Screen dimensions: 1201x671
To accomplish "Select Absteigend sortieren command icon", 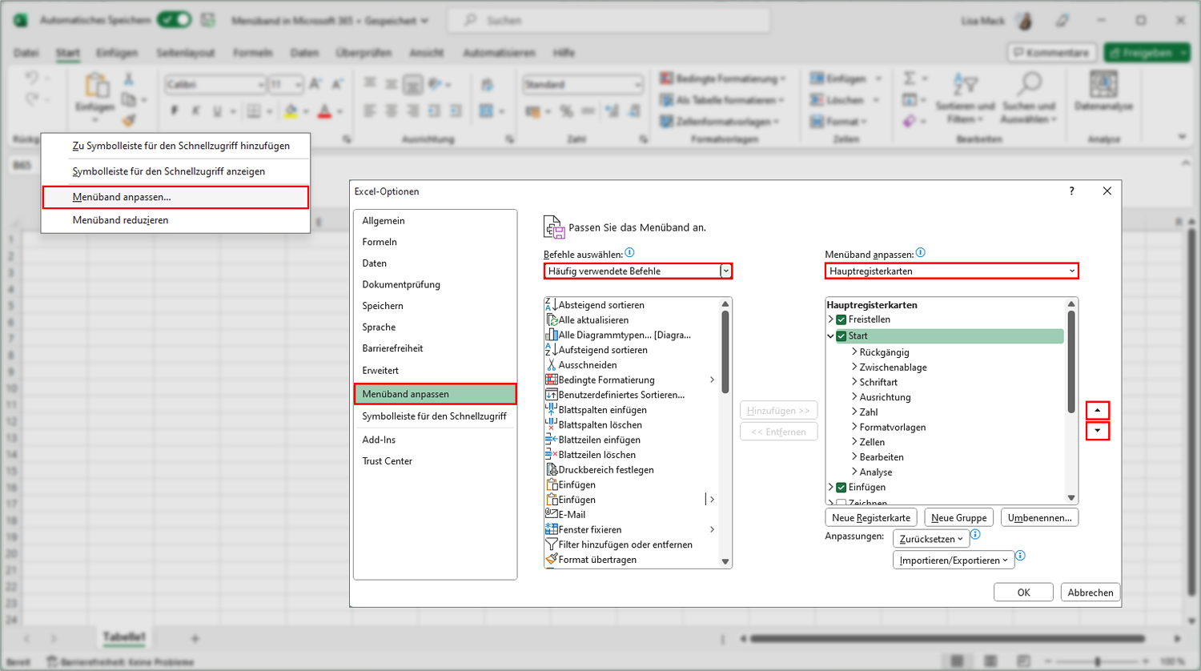I will click(551, 305).
